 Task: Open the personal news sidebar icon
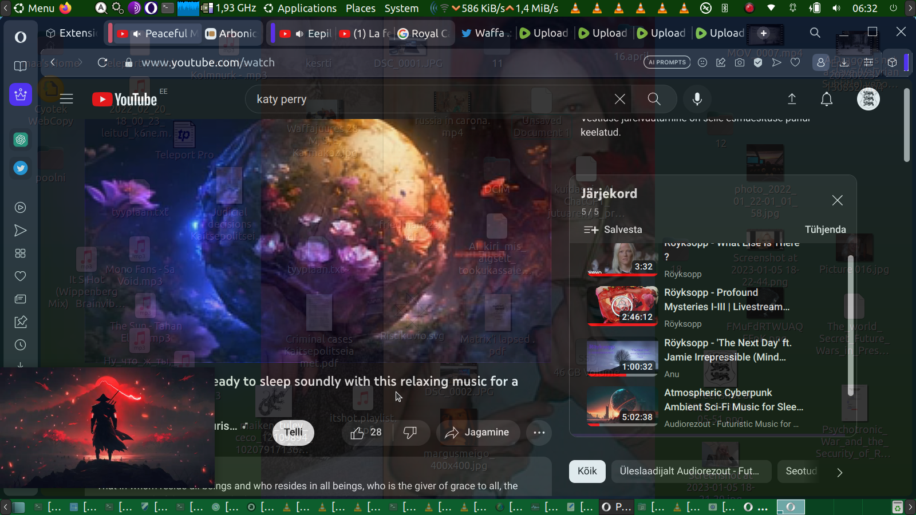click(x=21, y=299)
